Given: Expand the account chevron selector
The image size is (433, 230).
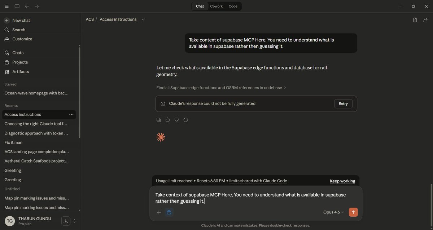Looking at the screenshot, I should click(x=75, y=221).
